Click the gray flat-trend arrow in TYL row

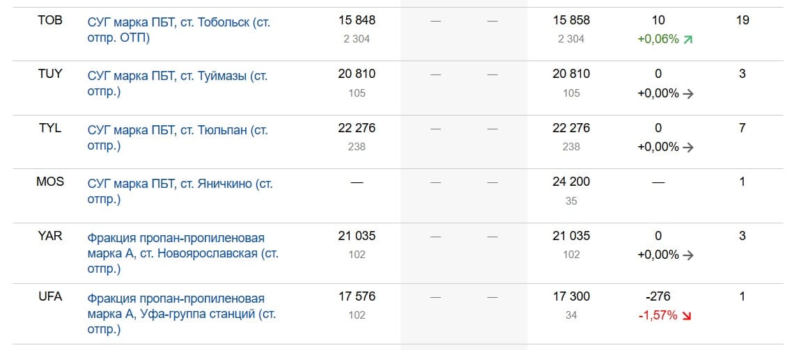688,147
